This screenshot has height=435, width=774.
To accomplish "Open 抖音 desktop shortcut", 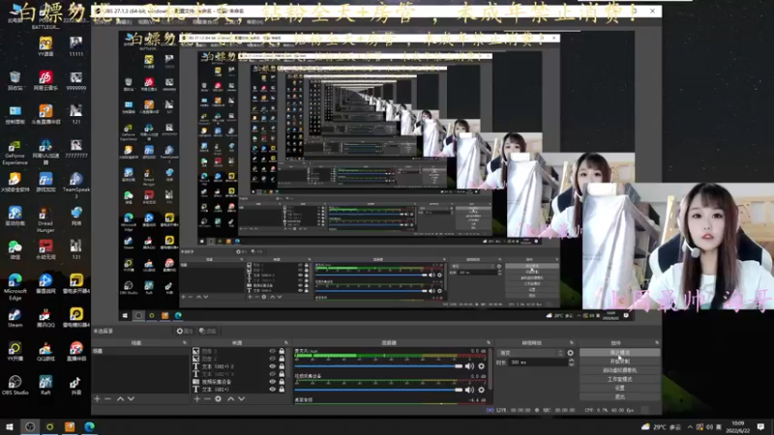I will click(x=76, y=385).
